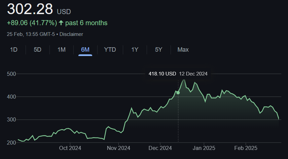Click the 418.10 USD price tooltip
The width and height of the screenshot is (288, 159).
pyautogui.click(x=162, y=74)
